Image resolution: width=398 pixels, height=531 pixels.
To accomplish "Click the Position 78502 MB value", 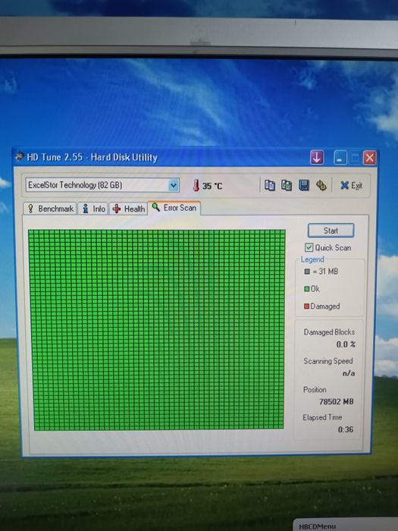I will click(337, 401).
